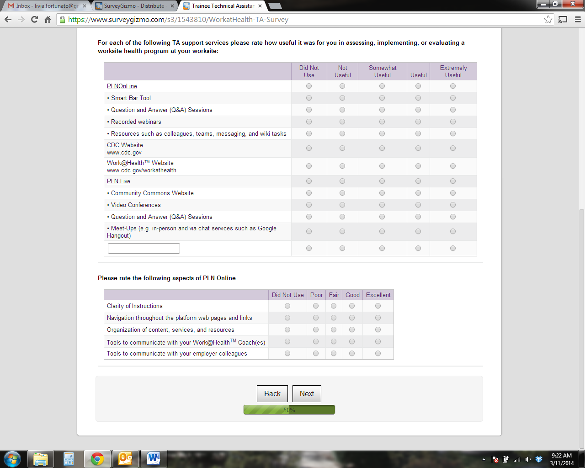Click the power icon in system tray

[x=505, y=459]
